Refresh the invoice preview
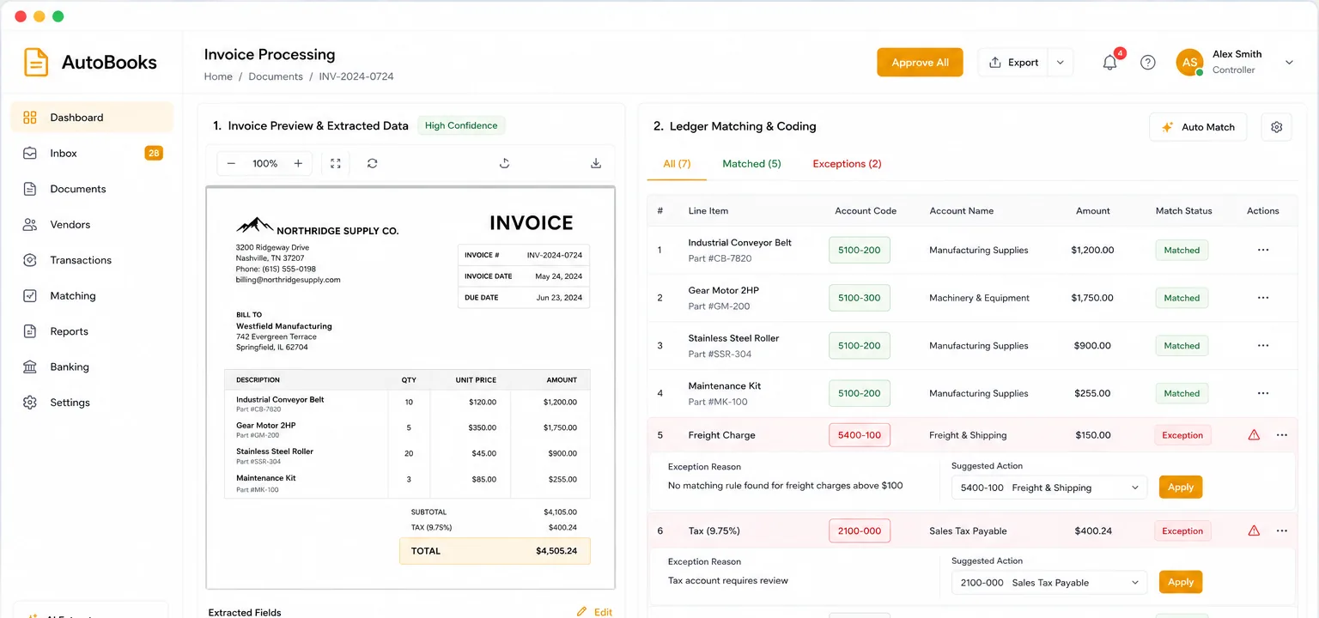Screen dimensions: 1319x618 point(372,163)
